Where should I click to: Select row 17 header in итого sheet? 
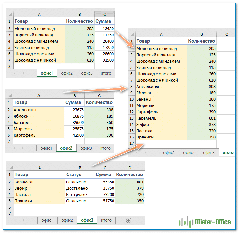pos(132,144)
